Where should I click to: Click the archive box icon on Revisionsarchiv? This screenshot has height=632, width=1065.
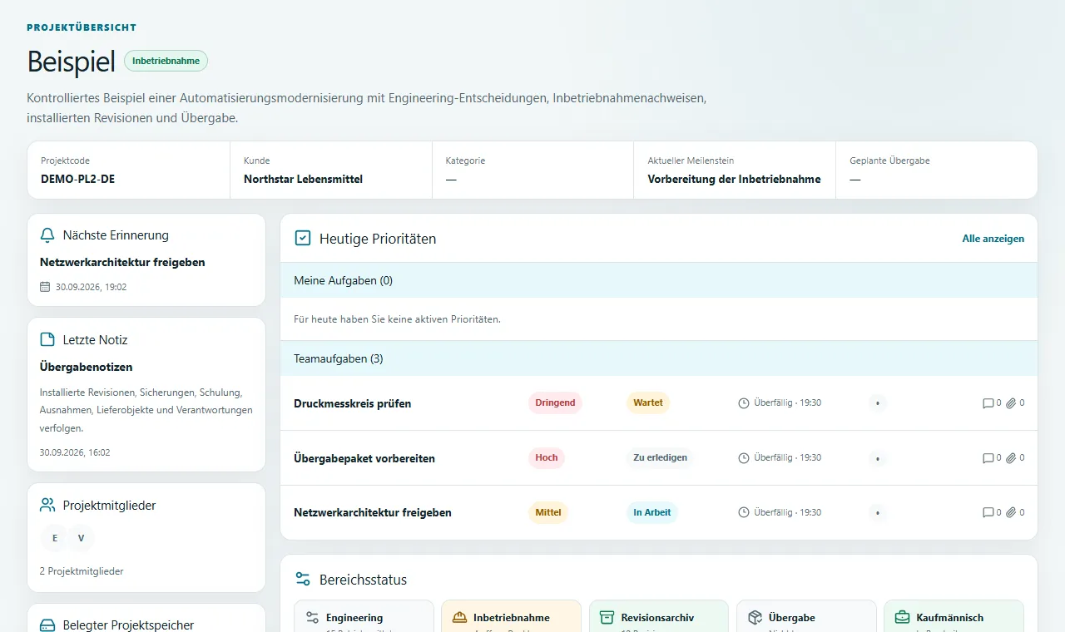[607, 618]
